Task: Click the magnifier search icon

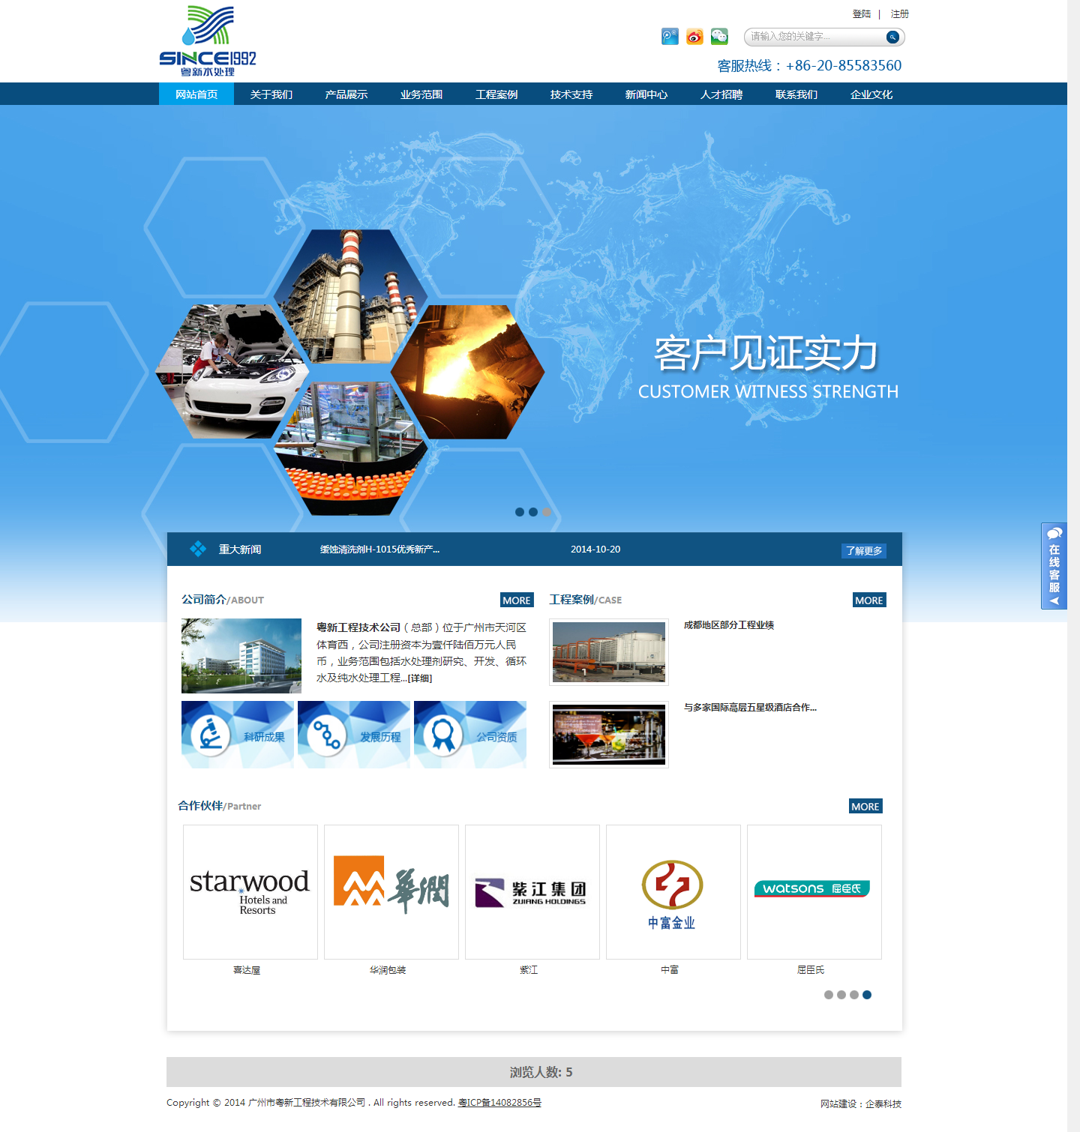Action: (892, 36)
